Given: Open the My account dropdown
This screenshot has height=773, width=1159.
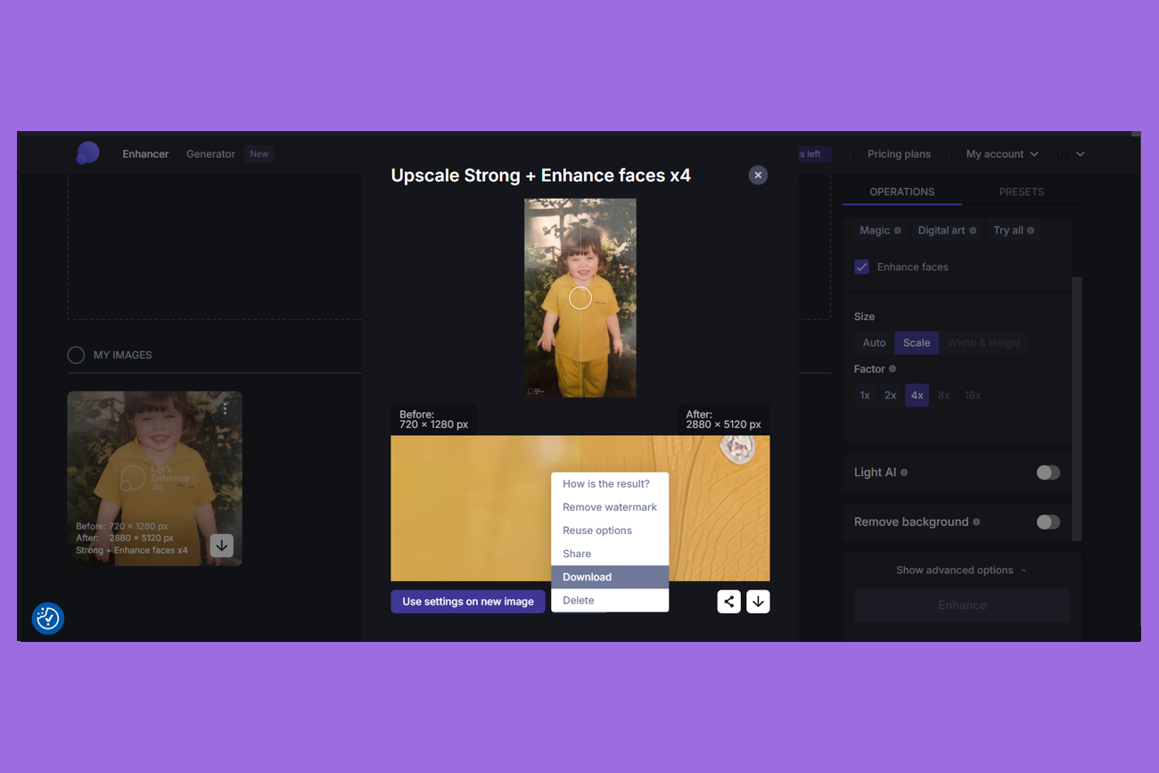Looking at the screenshot, I should pyautogui.click(x=1002, y=154).
